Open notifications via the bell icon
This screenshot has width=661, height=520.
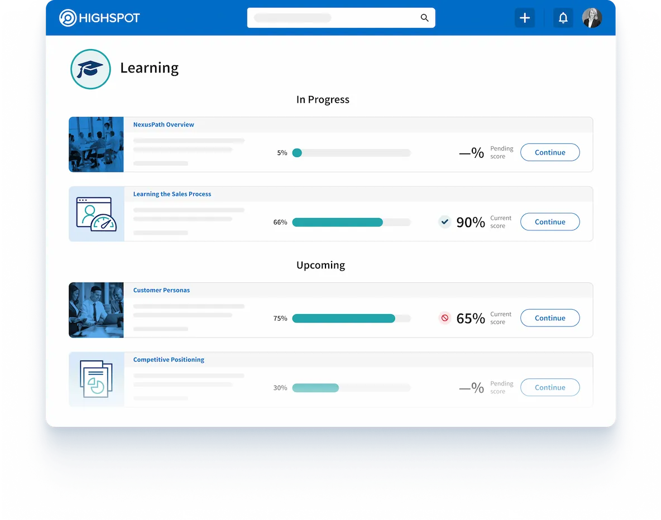tap(563, 17)
